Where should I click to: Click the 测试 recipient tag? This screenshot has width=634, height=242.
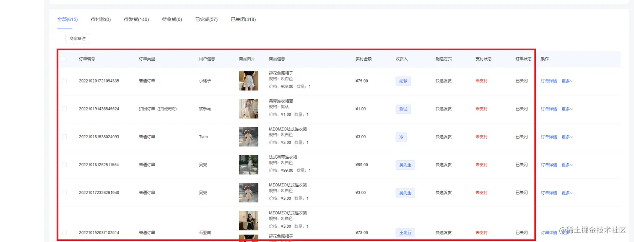[x=403, y=109]
